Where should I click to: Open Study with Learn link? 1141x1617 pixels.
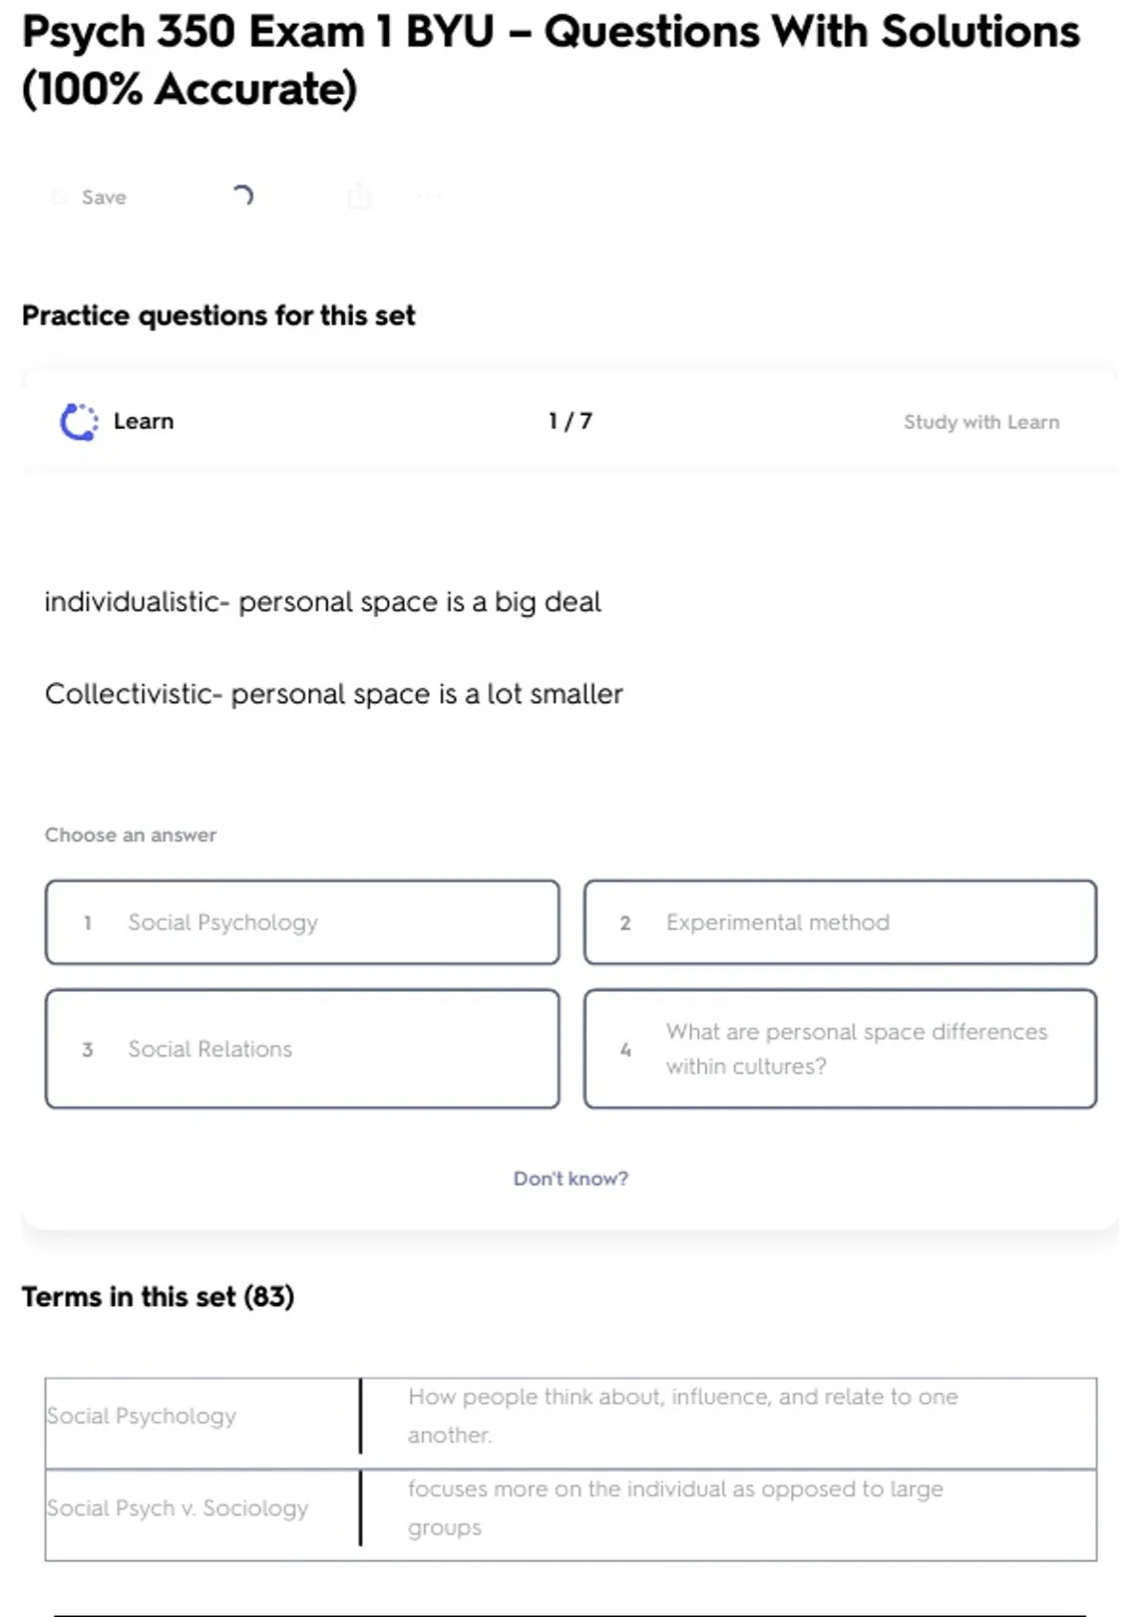[980, 421]
